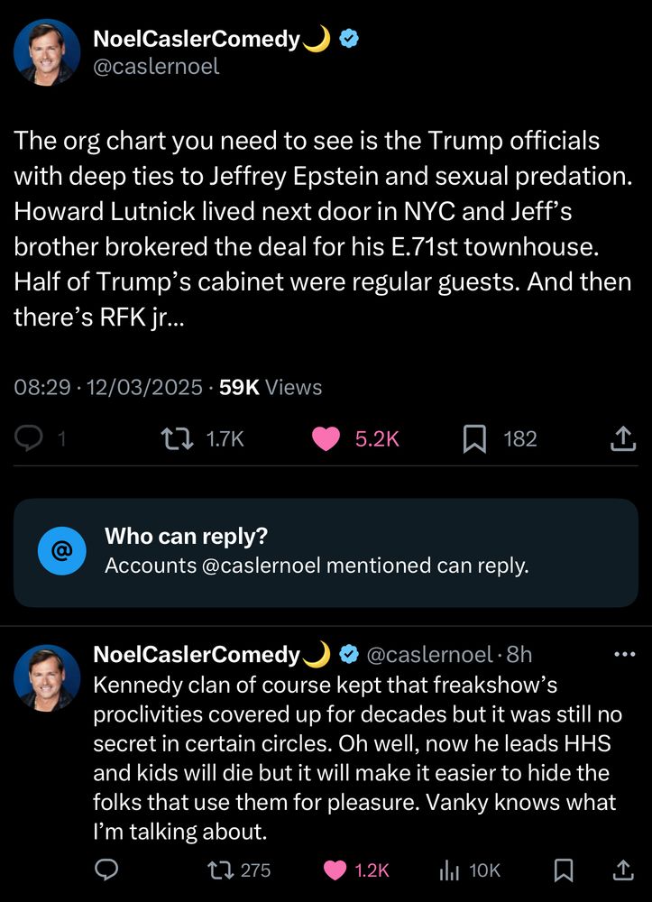Image resolution: width=652 pixels, height=902 pixels.
Task: Comment on the Kennedy clan reply tweet
Action: pyautogui.click(x=107, y=870)
